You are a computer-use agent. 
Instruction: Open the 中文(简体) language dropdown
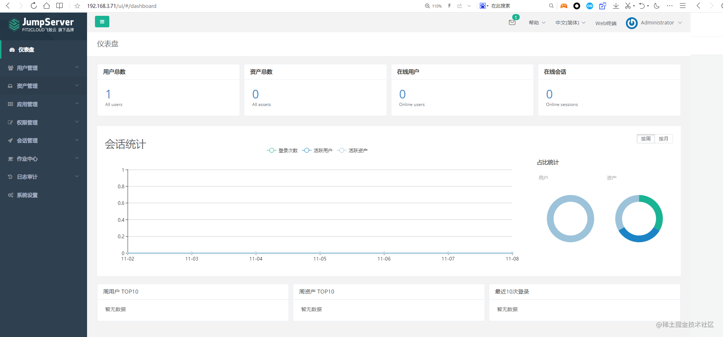pyautogui.click(x=570, y=23)
